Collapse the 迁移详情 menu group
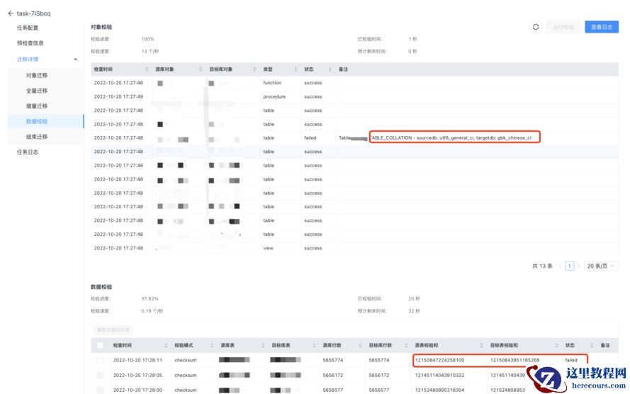This screenshot has width=630, height=394. click(x=76, y=60)
